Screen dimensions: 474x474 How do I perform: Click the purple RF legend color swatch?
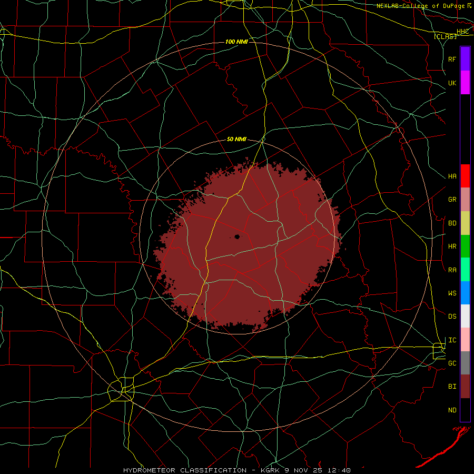click(465, 59)
